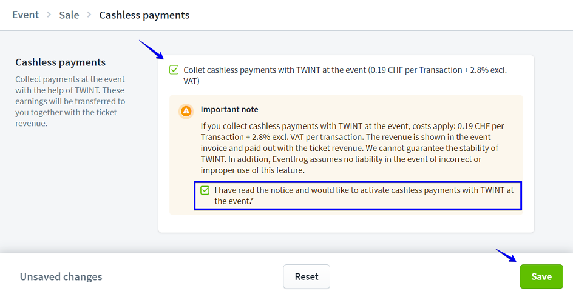
Task: Click the chevron separator after Event breadcrumb
Action: click(x=49, y=15)
